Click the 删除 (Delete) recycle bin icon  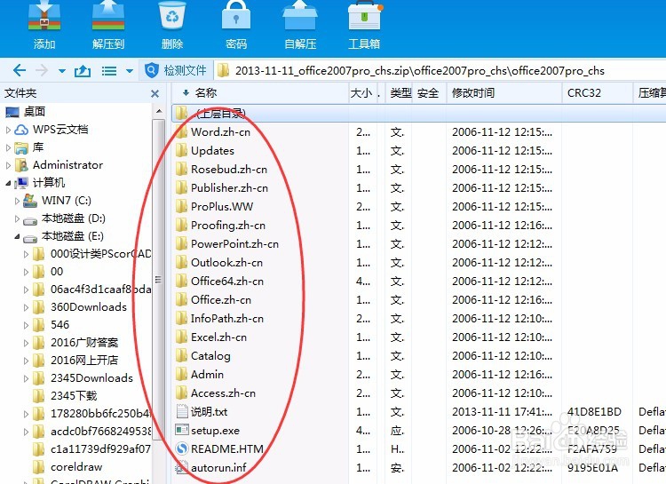[x=172, y=16]
